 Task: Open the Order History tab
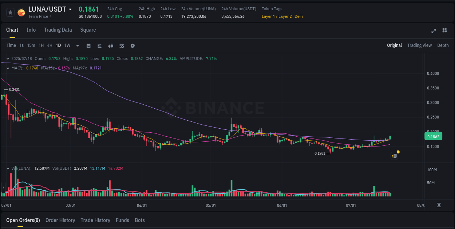[60, 220]
